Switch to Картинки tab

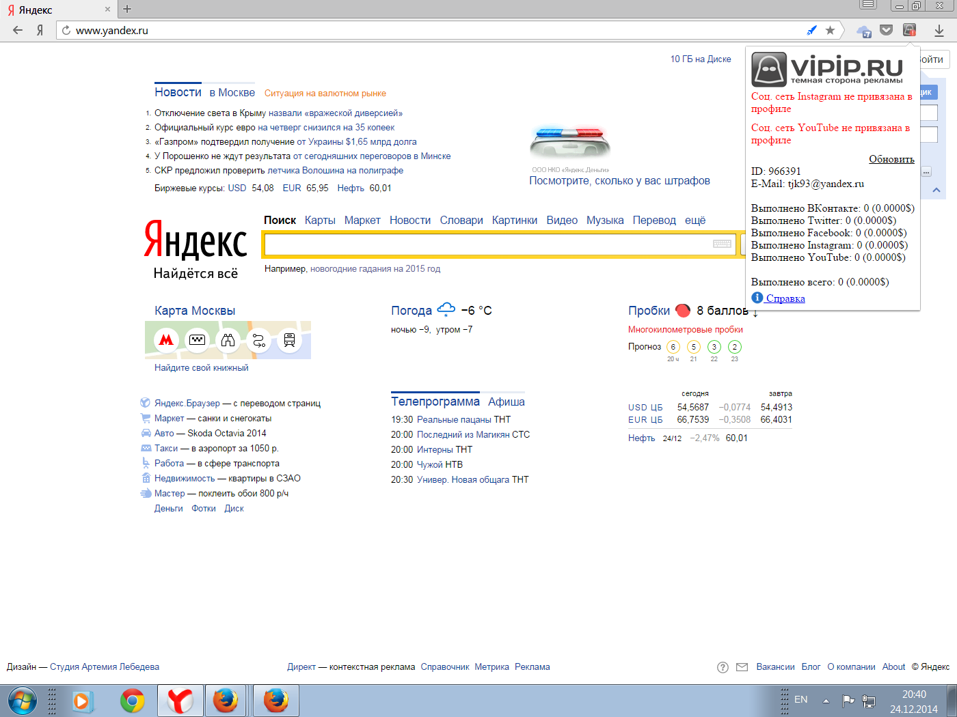[x=515, y=220]
